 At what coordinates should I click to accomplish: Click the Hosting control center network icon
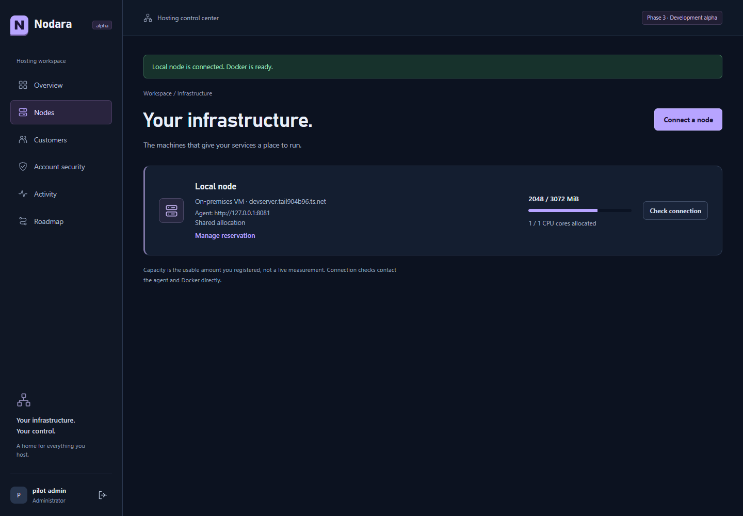[x=148, y=18]
